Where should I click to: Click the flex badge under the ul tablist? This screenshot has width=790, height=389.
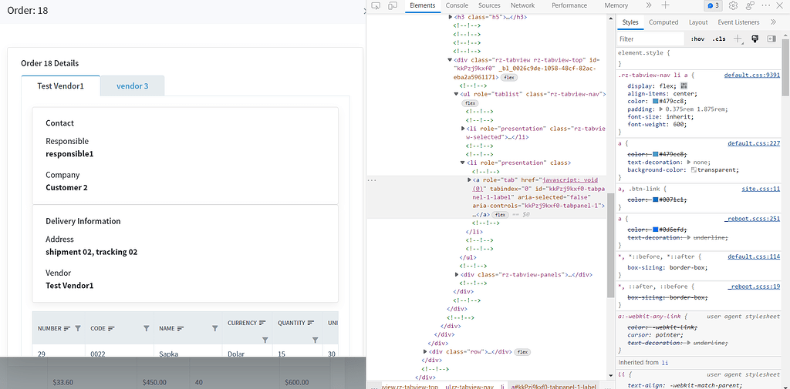coord(470,103)
